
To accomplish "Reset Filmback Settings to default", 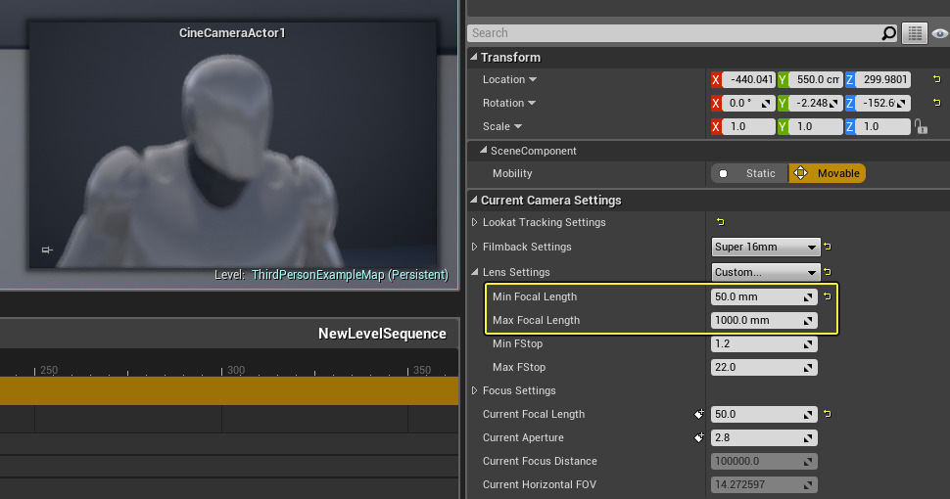I will point(827,247).
